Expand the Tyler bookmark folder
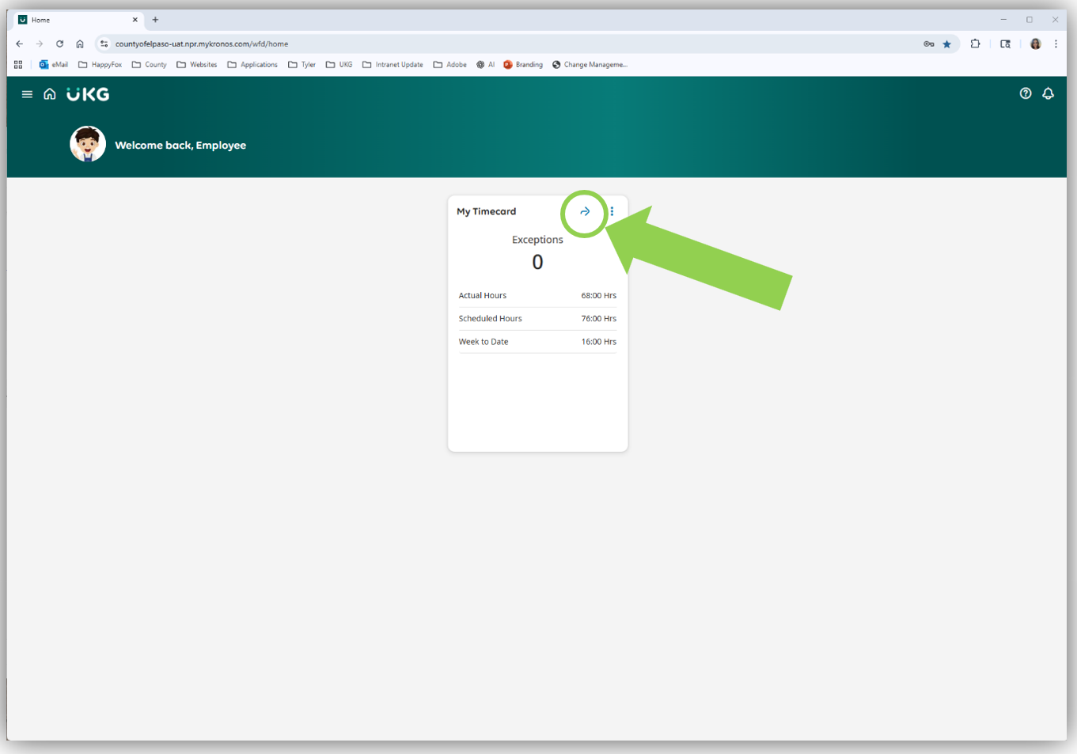Screen dimensions: 1077x754 (x=301, y=65)
